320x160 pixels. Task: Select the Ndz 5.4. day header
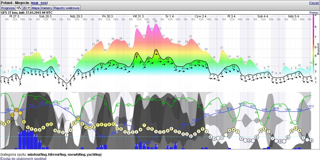click(x=294, y=16)
